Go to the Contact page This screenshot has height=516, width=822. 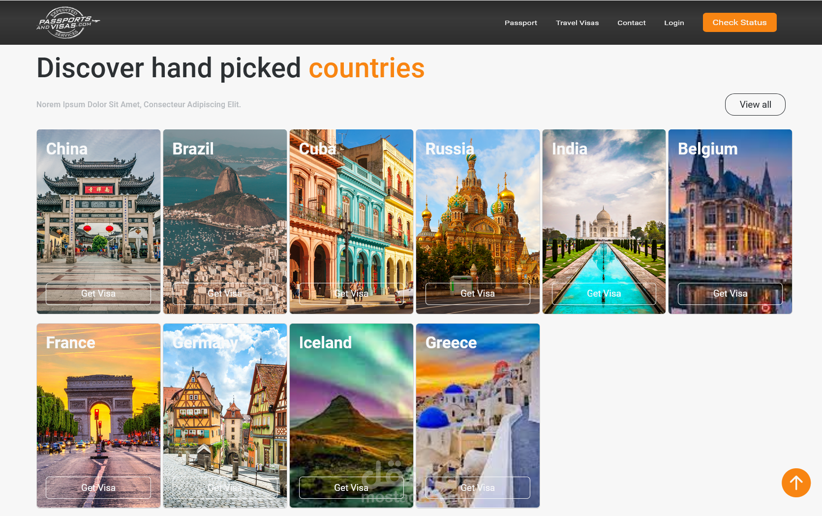(x=631, y=23)
